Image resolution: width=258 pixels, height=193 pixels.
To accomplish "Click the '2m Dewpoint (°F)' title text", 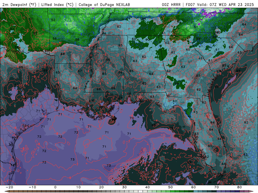I will pyautogui.click(x=19, y=5).
